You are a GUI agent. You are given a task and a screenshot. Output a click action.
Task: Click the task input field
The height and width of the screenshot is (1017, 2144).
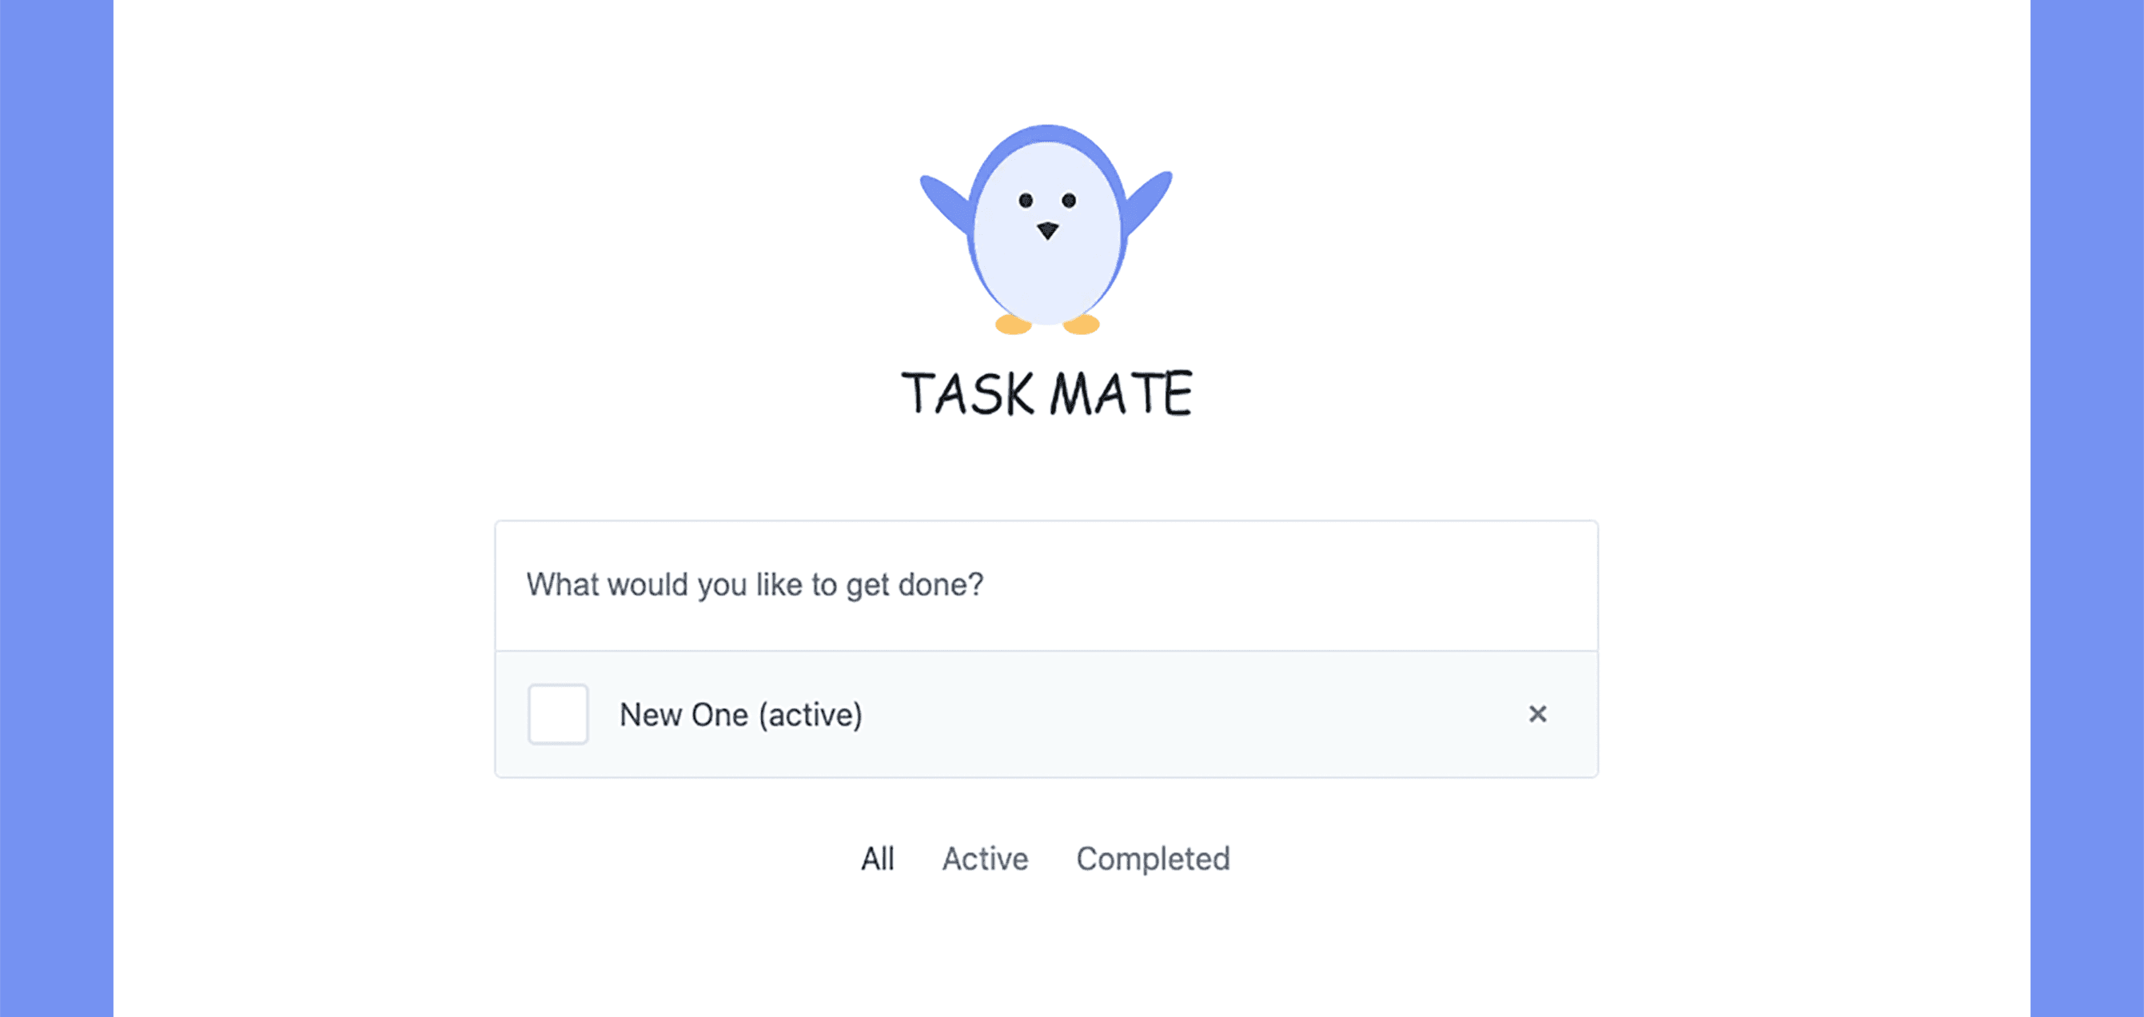click(x=1046, y=585)
